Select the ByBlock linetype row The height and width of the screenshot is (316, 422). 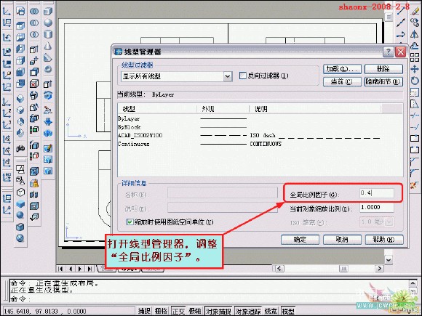pos(260,127)
